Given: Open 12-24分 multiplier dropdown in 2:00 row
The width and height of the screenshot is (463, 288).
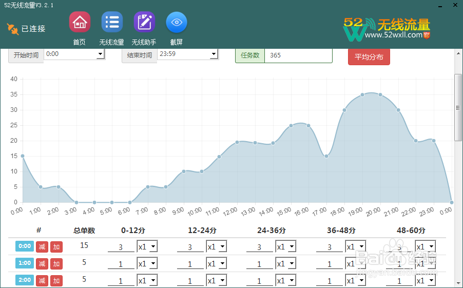Looking at the screenshot, I should click(217, 280).
